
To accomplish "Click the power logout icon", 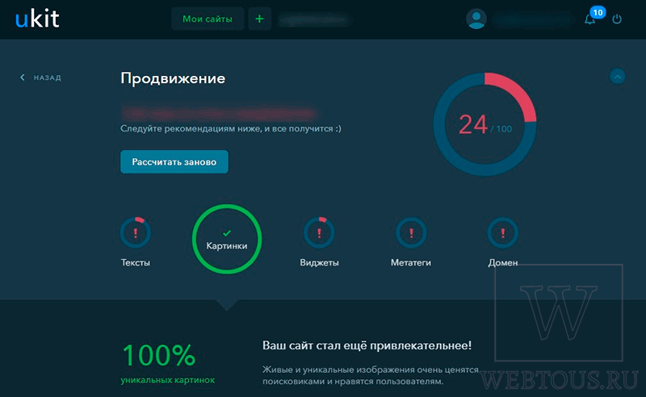I will 617,19.
